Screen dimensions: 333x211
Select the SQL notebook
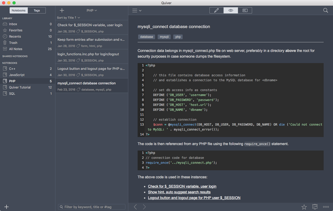coord(27,93)
